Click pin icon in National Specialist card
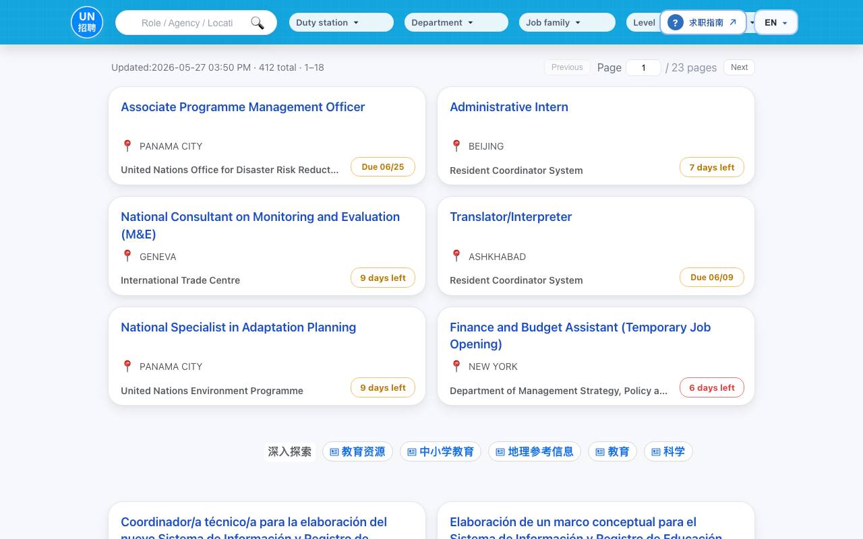The height and width of the screenshot is (539, 863). click(127, 366)
